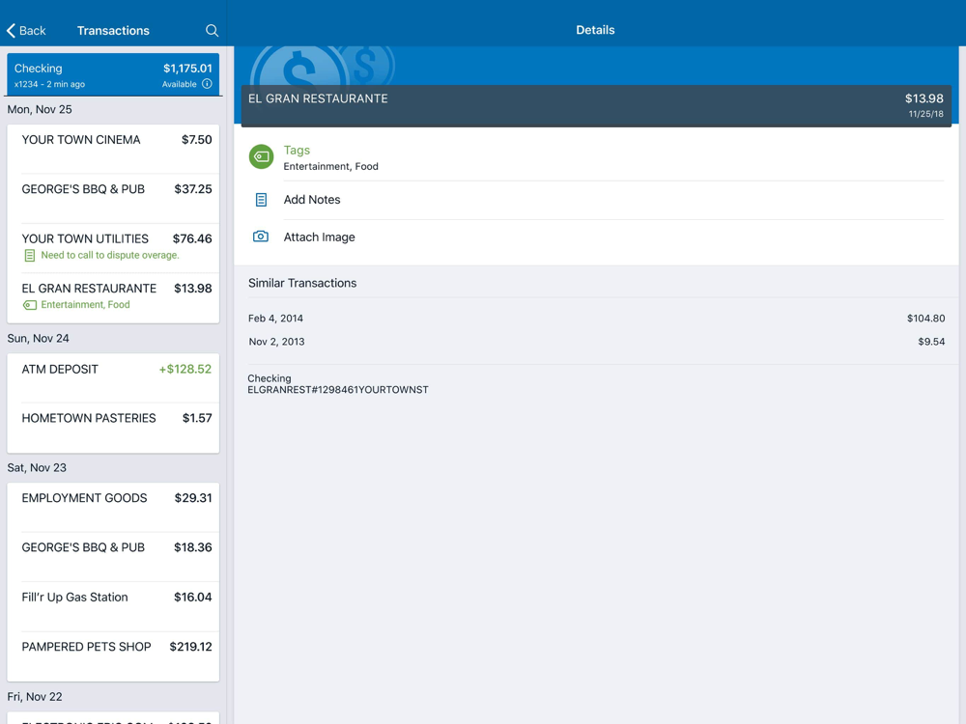Tap the Available balance info icon
The image size is (966, 724).
point(207,84)
